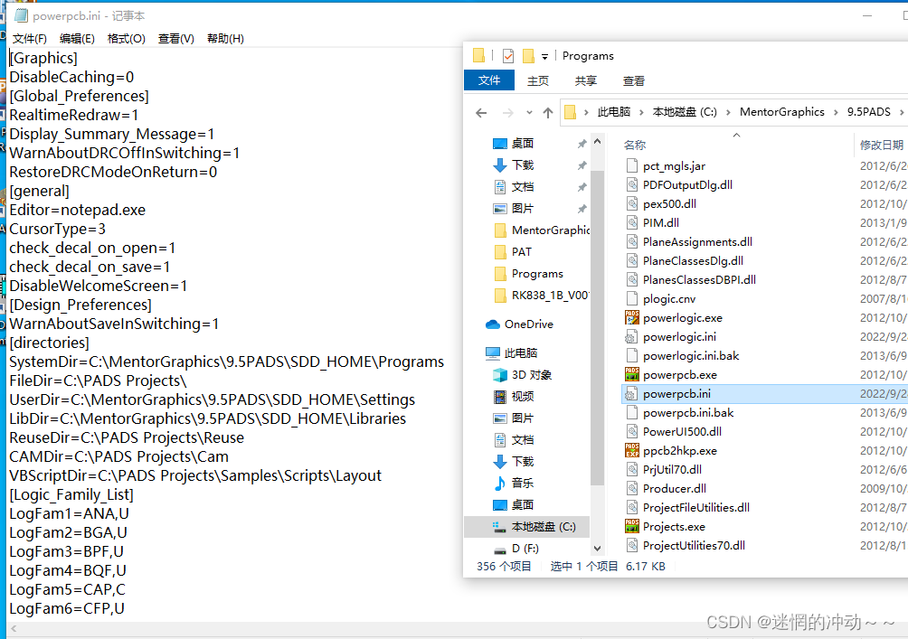The image size is (908, 639).
Task: Select OneDrive in navigation pane
Action: click(x=528, y=324)
